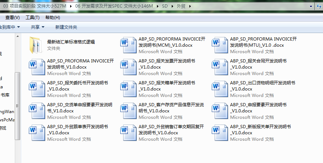323x163 pixels.
Task: Click Word icon of ABP_SD_申报要素开发说明书 file
Action: 220,111
